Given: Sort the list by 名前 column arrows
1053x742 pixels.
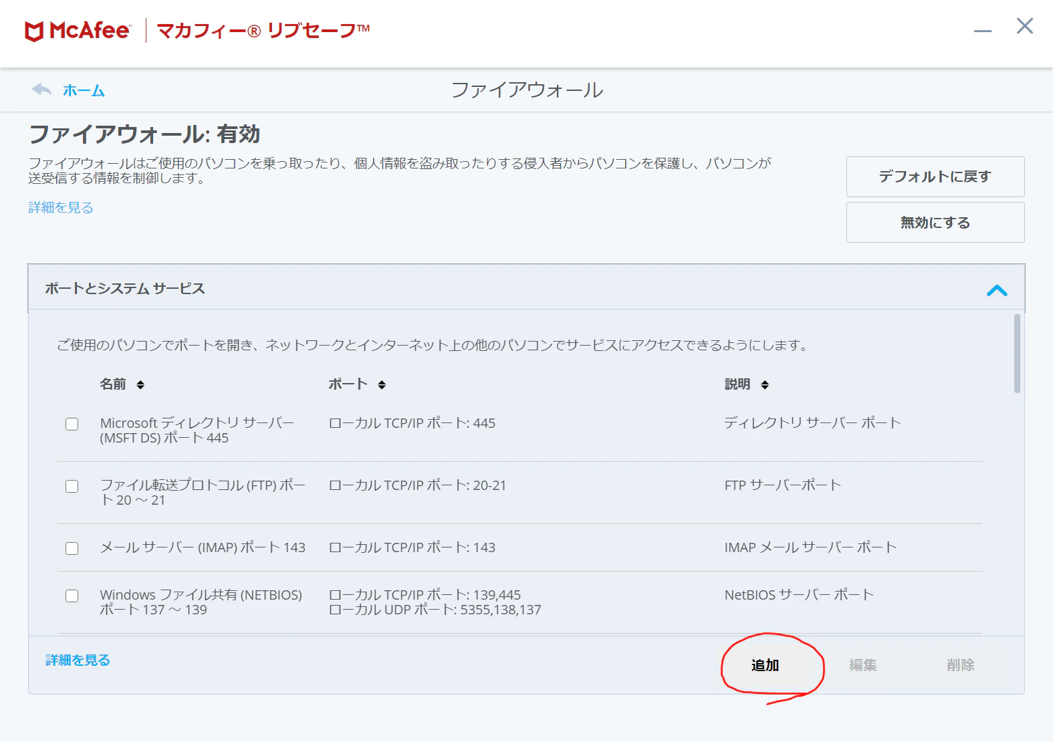Looking at the screenshot, I should (x=140, y=384).
